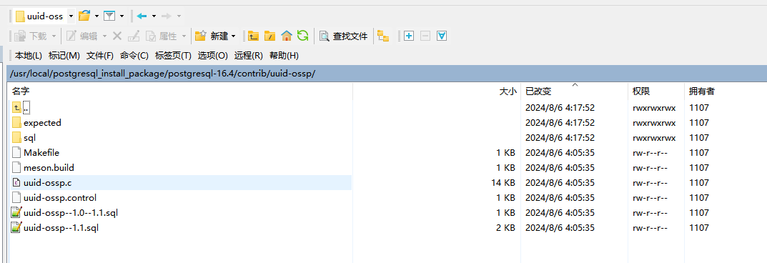The width and height of the screenshot is (767, 263).
Task: Select the sql folder
Action: point(29,138)
